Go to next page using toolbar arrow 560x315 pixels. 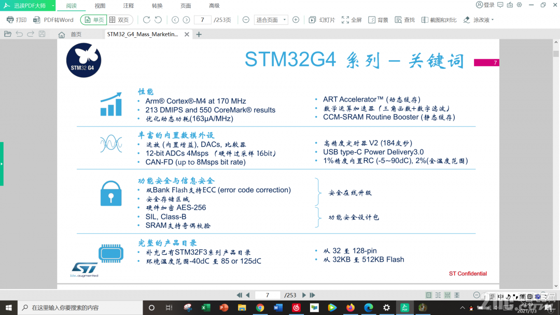tap(187, 20)
